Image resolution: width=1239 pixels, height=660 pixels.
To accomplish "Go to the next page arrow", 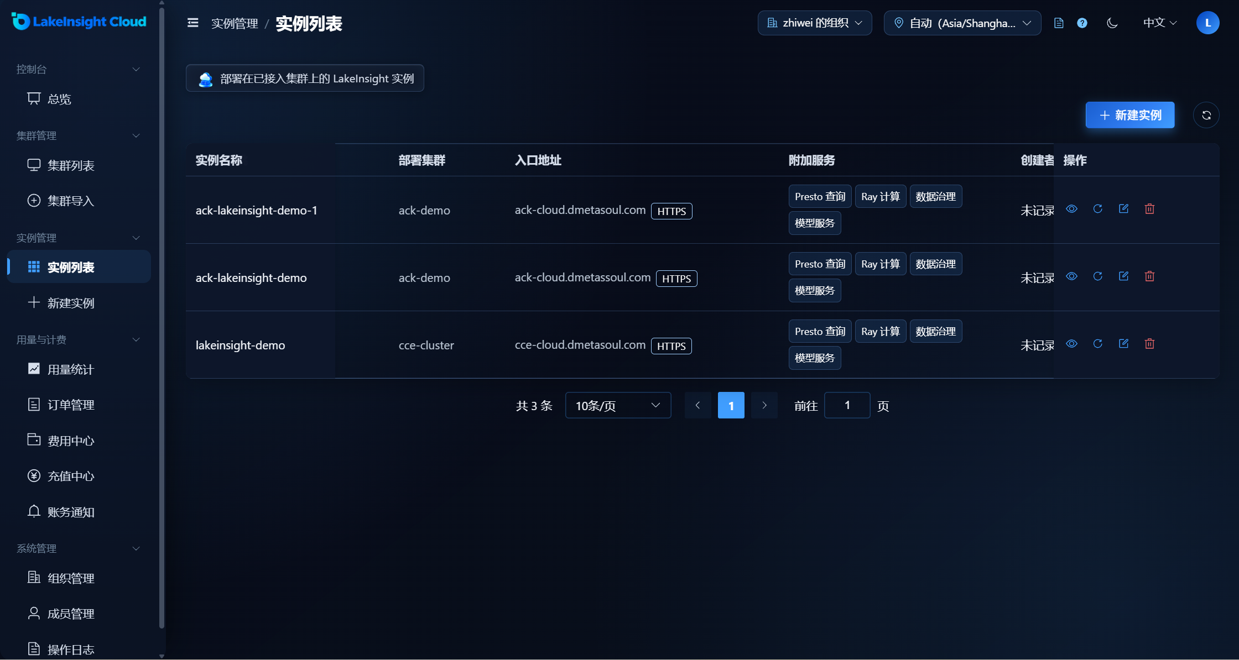I will (x=764, y=405).
